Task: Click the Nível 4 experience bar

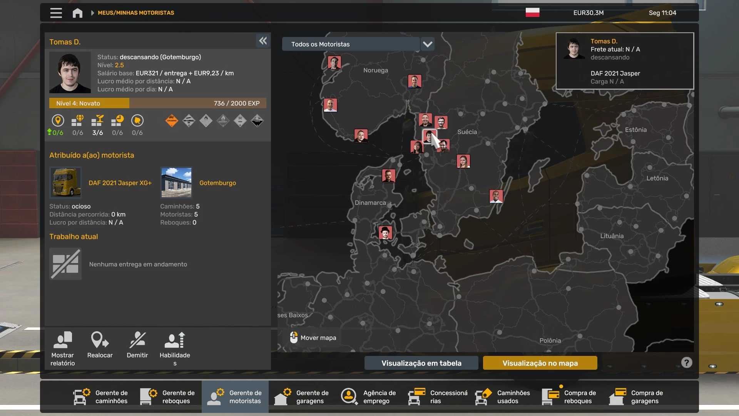Action: [158, 103]
